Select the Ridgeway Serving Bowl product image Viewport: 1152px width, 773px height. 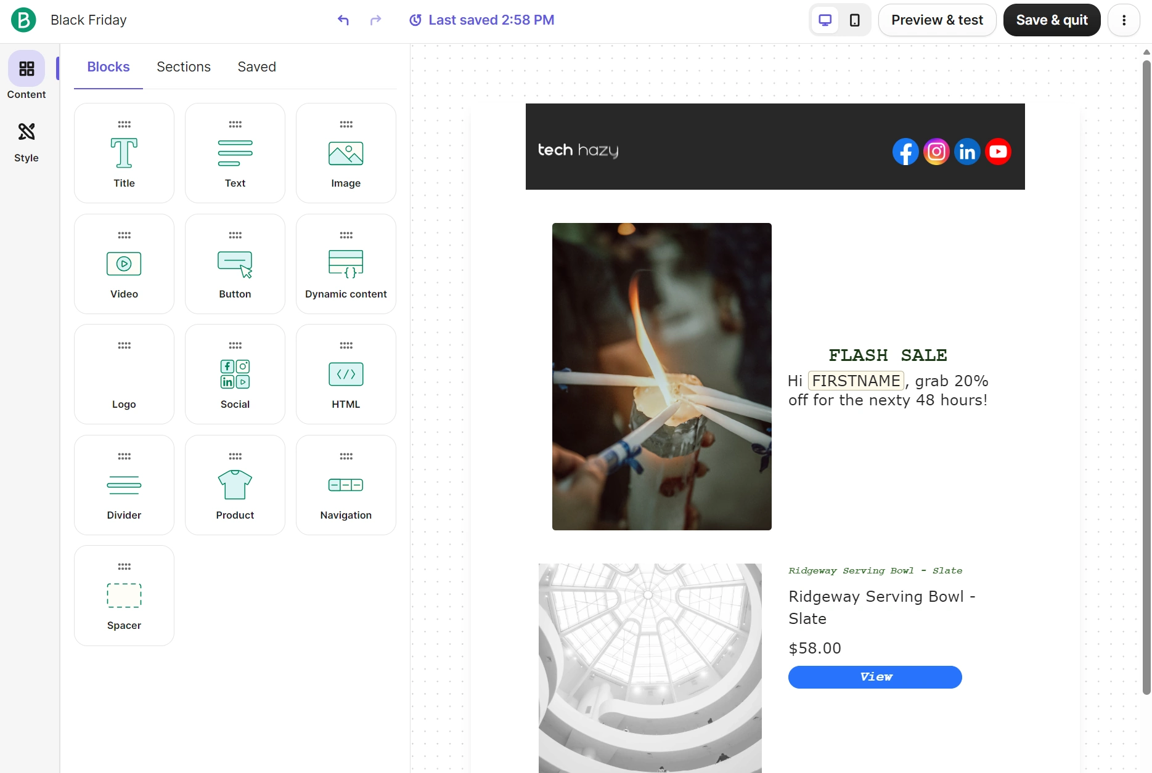pyautogui.click(x=650, y=668)
